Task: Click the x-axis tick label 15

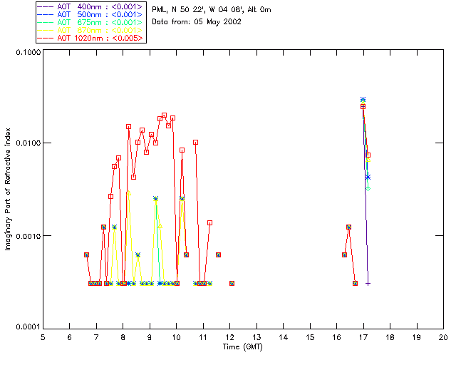Action: [x=310, y=337]
